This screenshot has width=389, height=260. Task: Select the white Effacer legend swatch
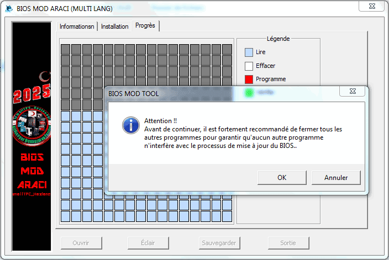click(249, 66)
